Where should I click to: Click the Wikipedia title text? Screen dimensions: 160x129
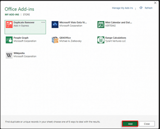(19, 53)
